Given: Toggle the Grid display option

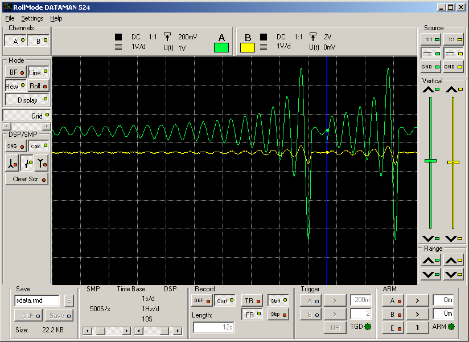Looking at the screenshot, I should click(27, 116).
